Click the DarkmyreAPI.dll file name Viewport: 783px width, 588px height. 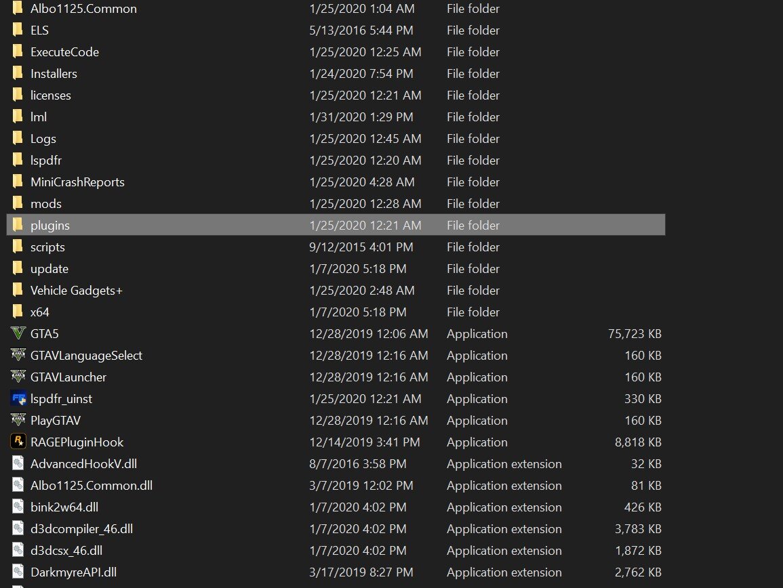(73, 572)
